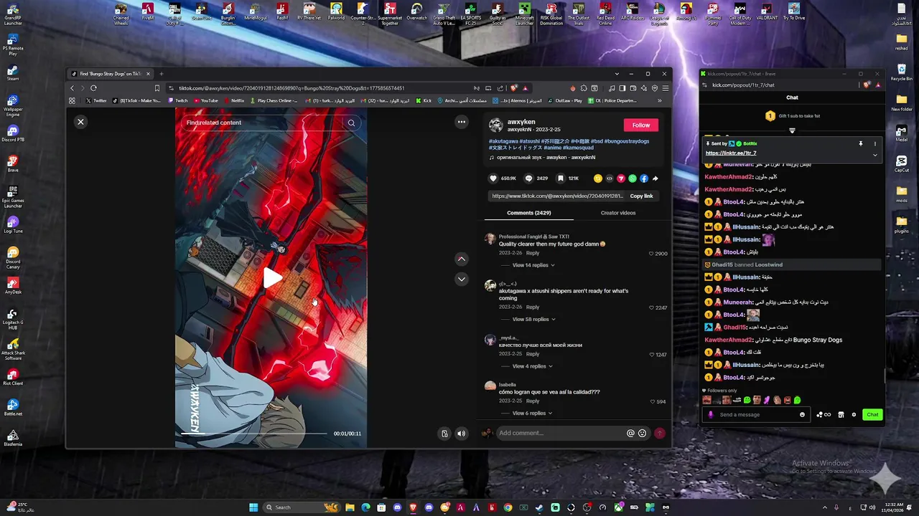Open Windows Start menu
The width and height of the screenshot is (919, 516).
pyautogui.click(x=253, y=507)
